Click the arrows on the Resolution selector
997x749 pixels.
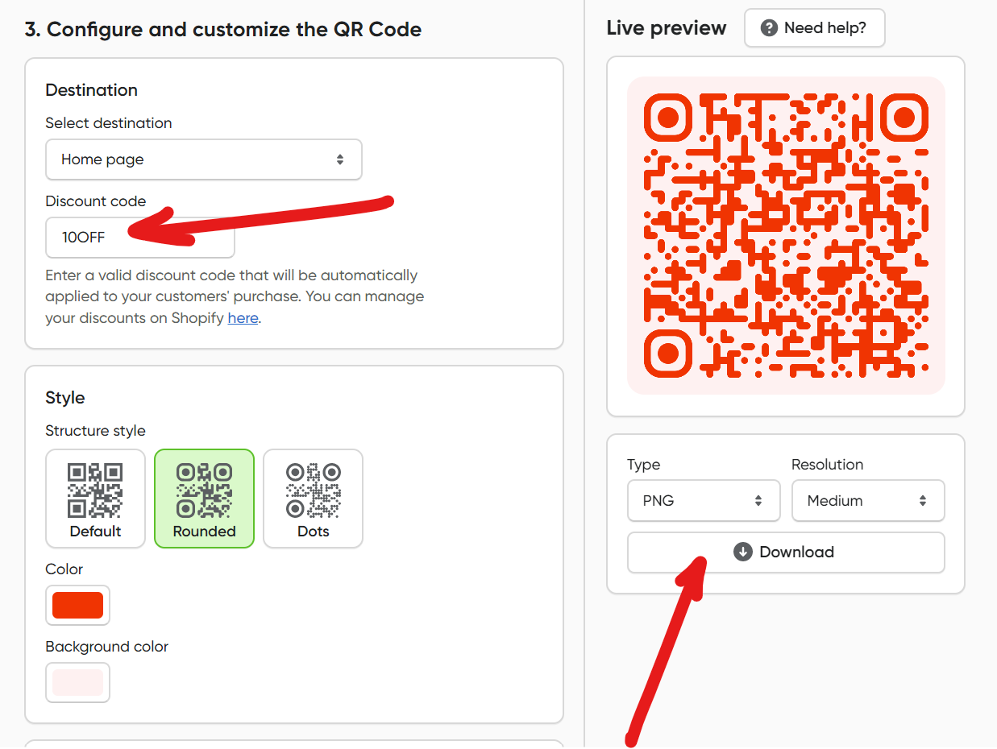coord(923,500)
